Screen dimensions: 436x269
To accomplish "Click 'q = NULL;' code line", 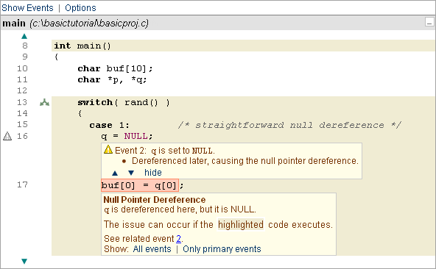I will click(x=127, y=136).
